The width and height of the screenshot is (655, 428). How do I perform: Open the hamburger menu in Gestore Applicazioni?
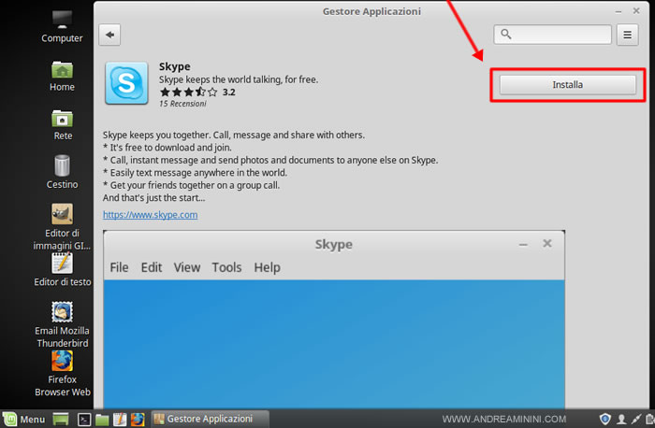pyautogui.click(x=629, y=35)
